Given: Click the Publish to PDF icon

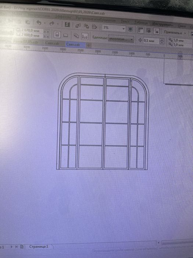Looking at the screenshot, I should [x=94, y=27].
